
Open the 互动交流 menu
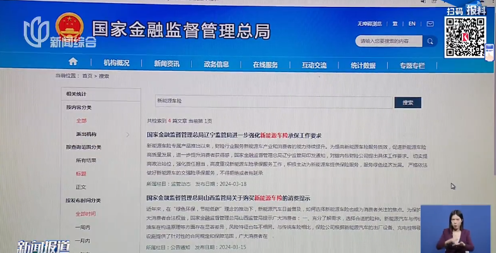pyautogui.click(x=314, y=65)
